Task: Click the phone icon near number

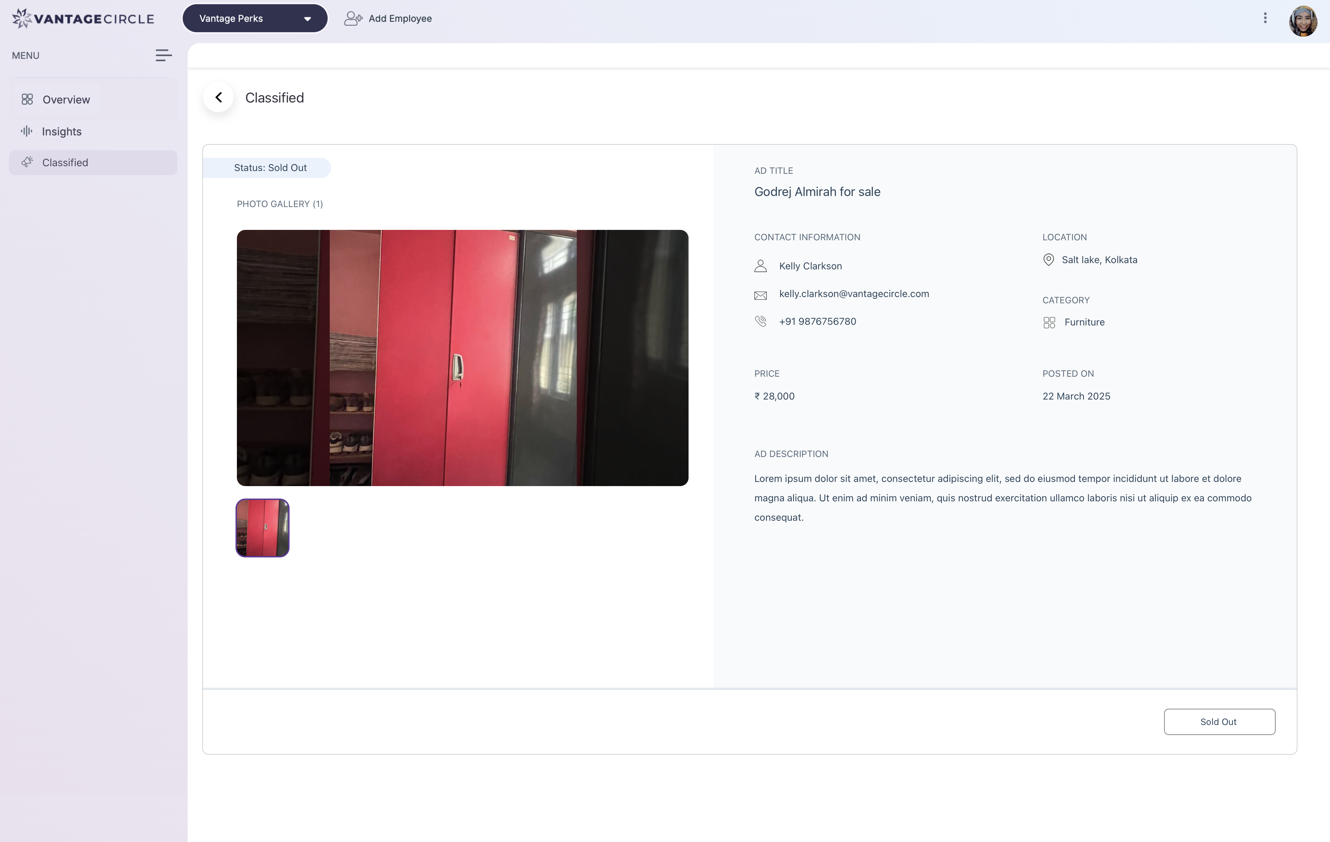Action: click(x=761, y=321)
